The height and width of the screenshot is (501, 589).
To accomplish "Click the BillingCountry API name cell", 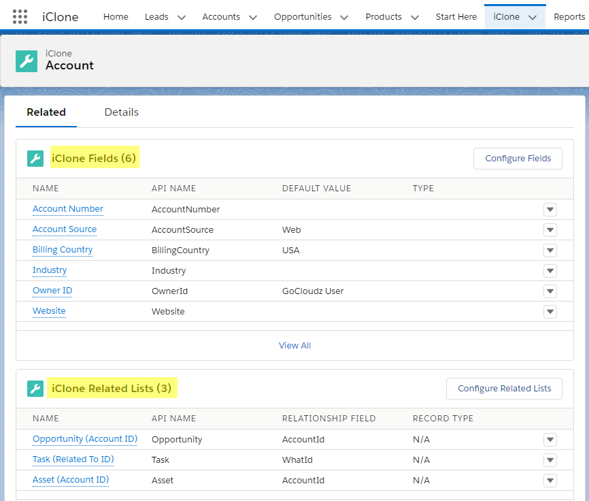I will [180, 251].
